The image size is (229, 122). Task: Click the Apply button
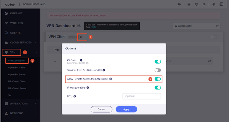pos(126,109)
